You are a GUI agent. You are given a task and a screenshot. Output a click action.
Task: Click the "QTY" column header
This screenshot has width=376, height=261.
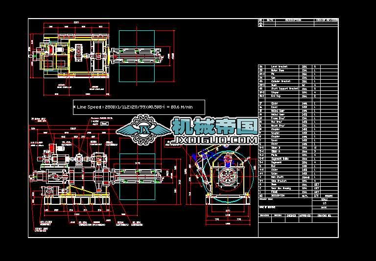pyautogui.click(x=317, y=196)
